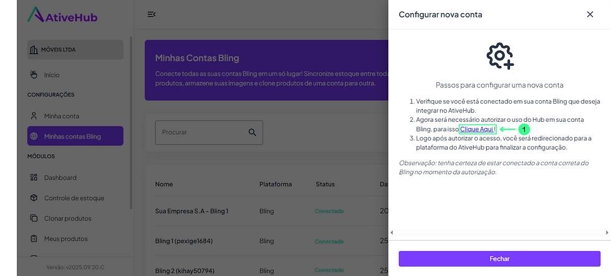Close the Configurar nova conta panel
The height and width of the screenshot is (276, 611).
pos(590,14)
